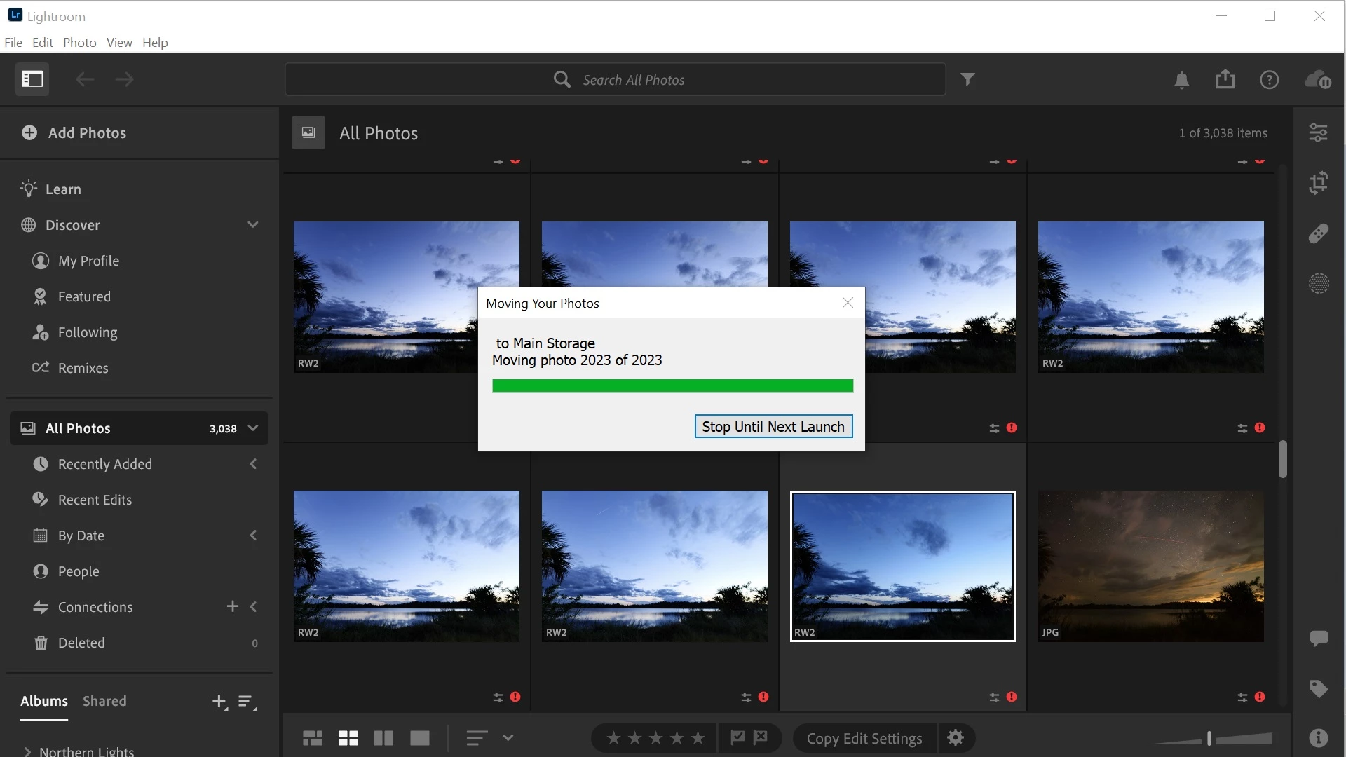This screenshot has width=1346, height=757.
Task: Open the Edit panel sliders icon
Action: (1318, 132)
